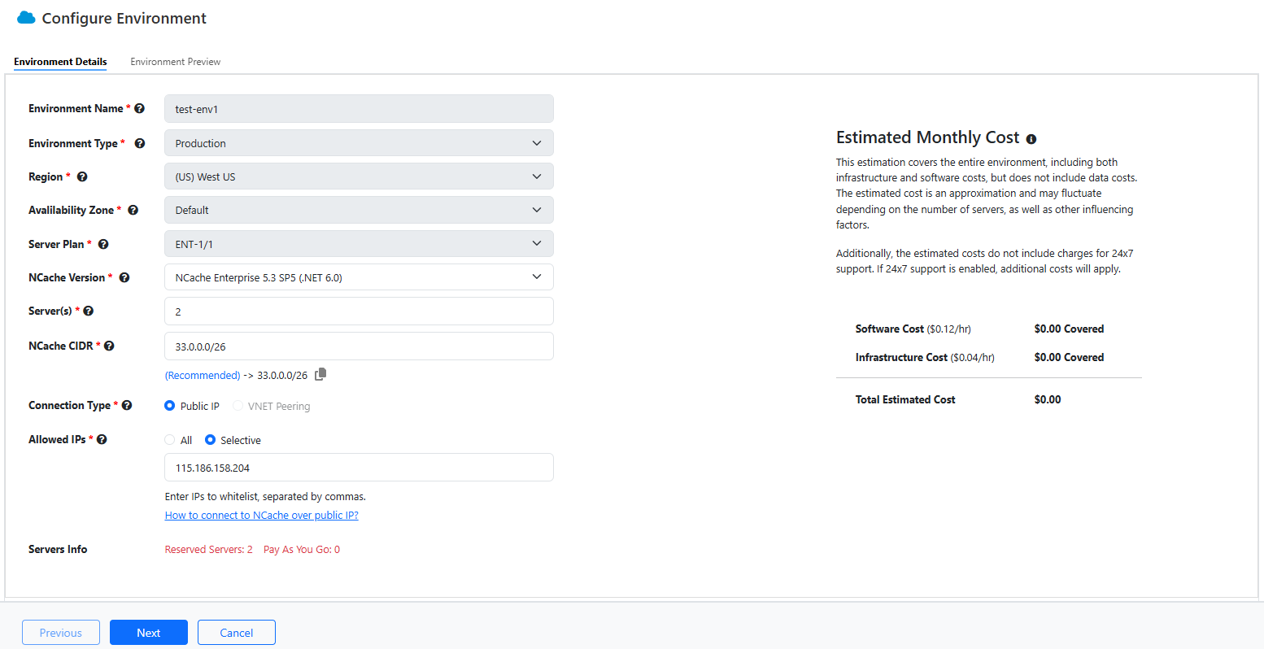Click the Infrastructure Cost label
Viewport: 1264px width, 649px height.
pos(901,357)
